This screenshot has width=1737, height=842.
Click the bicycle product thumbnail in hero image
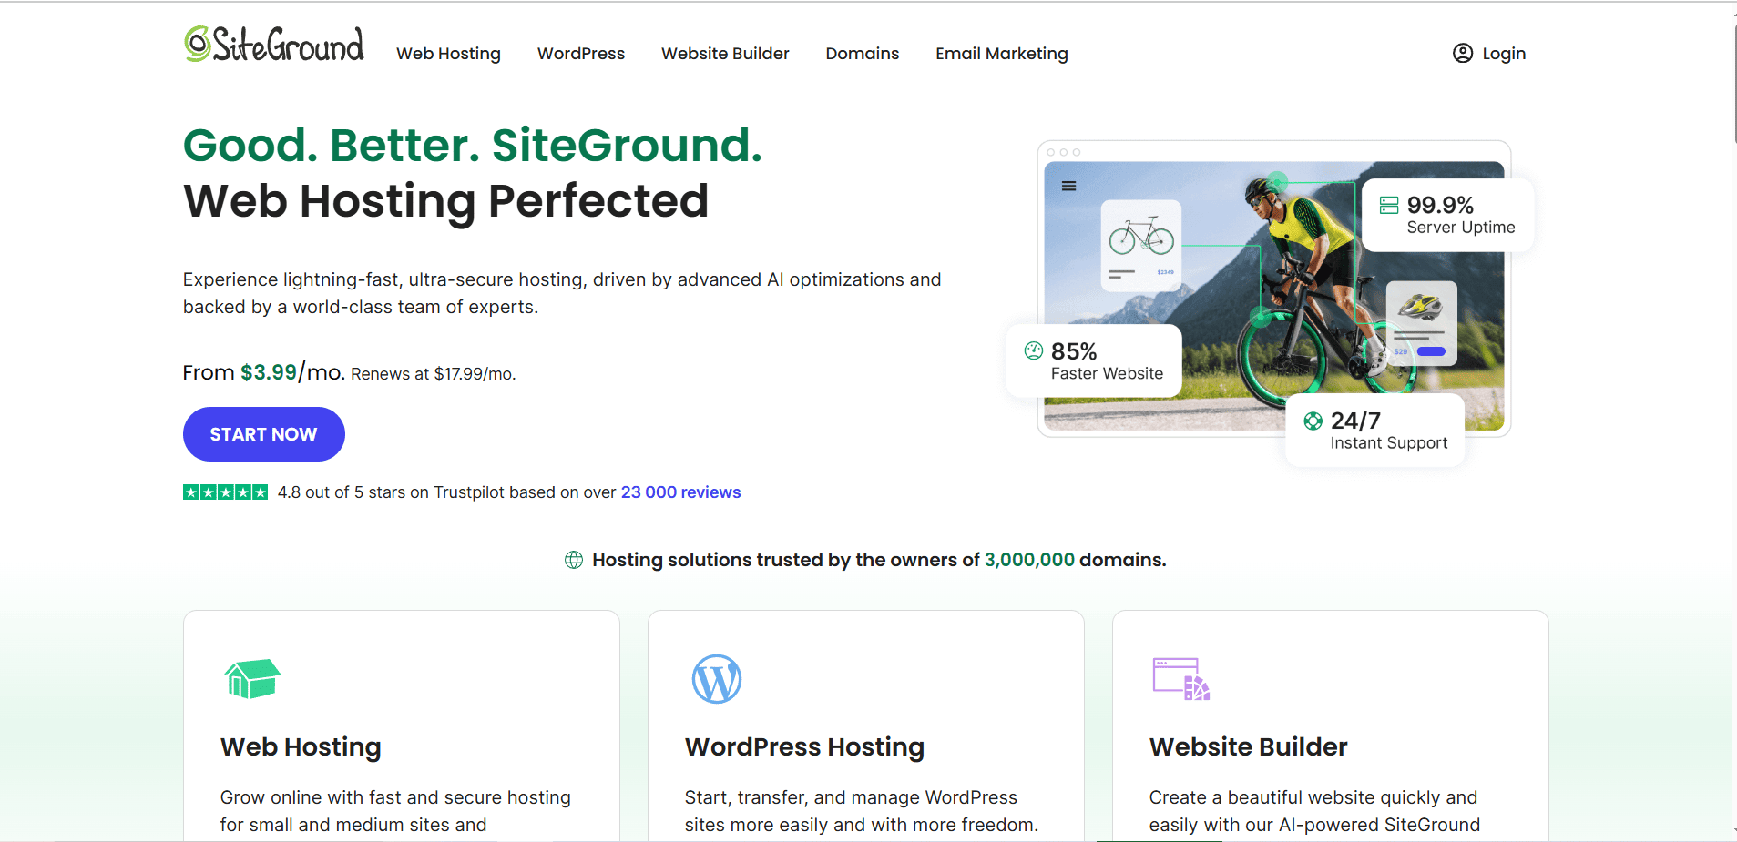coord(1141,244)
